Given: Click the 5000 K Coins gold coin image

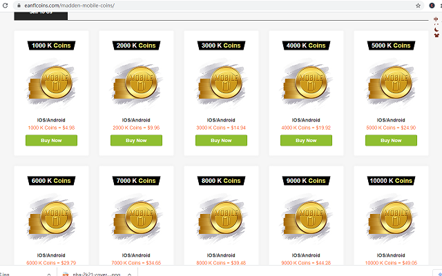Looking at the screenshot, I should pyautogui.click(x=391, y=83).
